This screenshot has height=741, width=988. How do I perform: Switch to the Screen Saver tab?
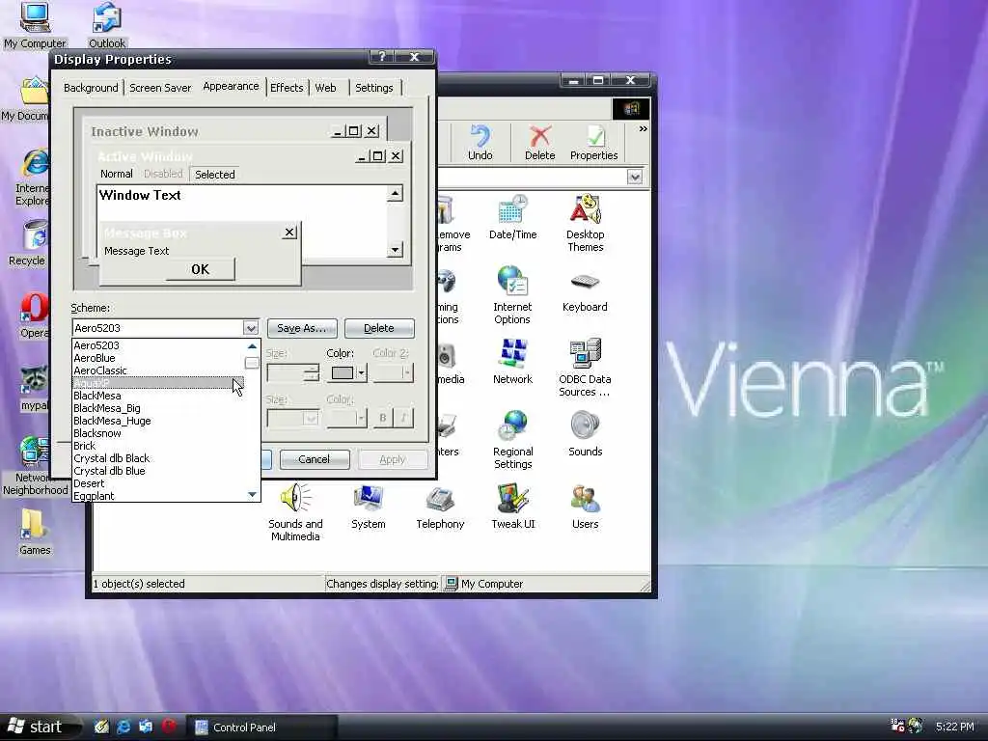point(160,88)
